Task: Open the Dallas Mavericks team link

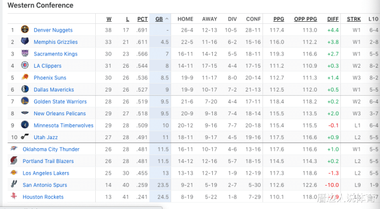Action: (54, 89)
